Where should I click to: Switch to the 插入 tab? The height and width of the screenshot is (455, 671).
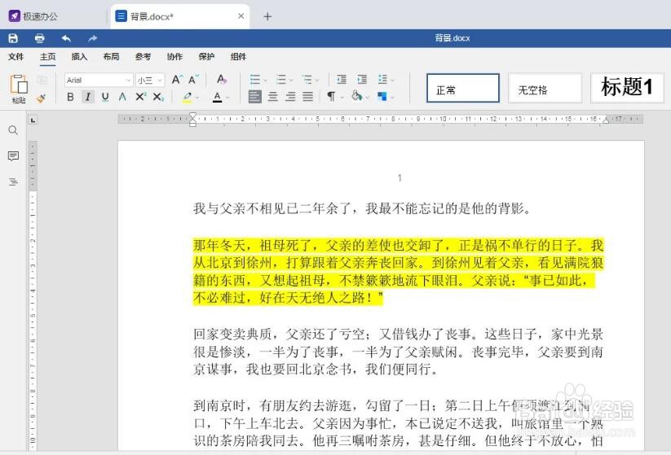(x=79, y=56)
